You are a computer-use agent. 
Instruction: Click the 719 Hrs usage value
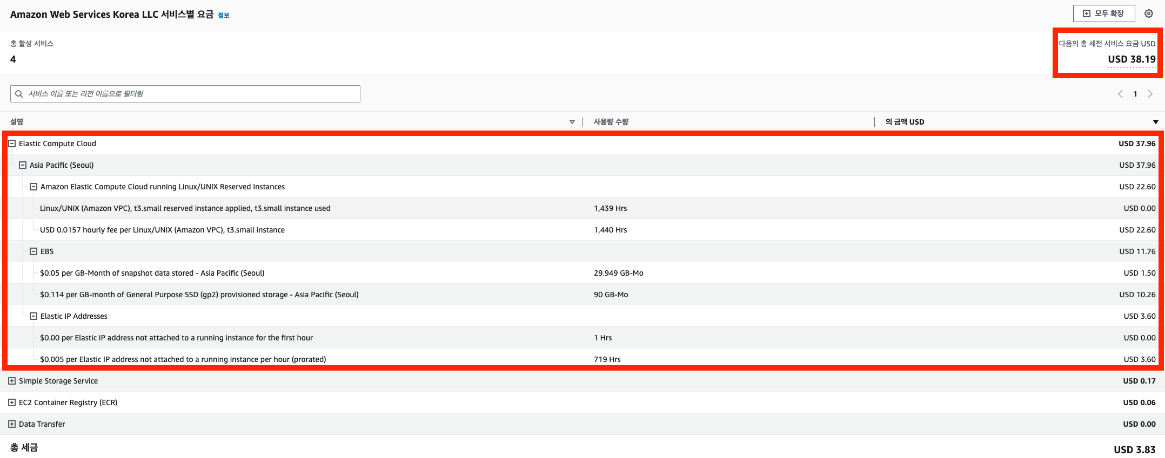tap(607, 359)
